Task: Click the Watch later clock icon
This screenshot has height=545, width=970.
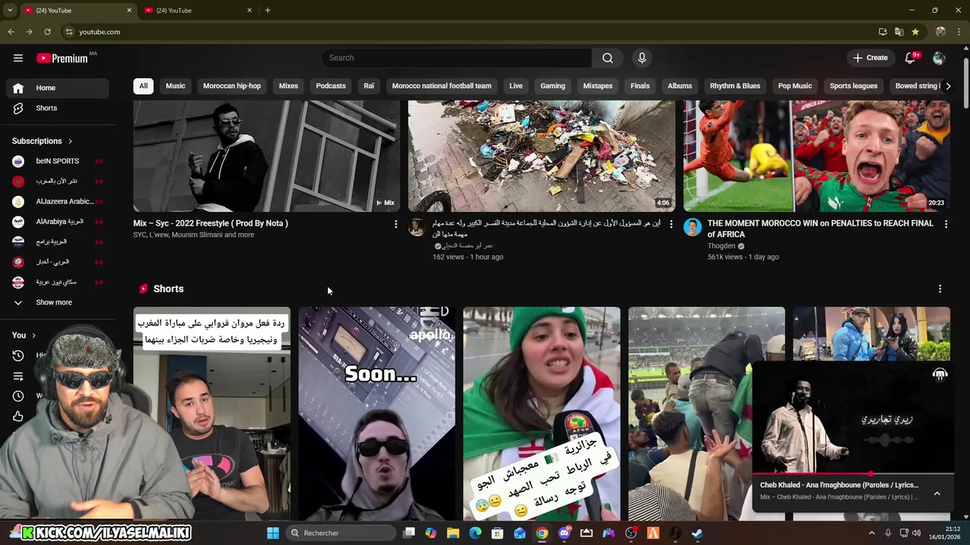Action: 18,396
